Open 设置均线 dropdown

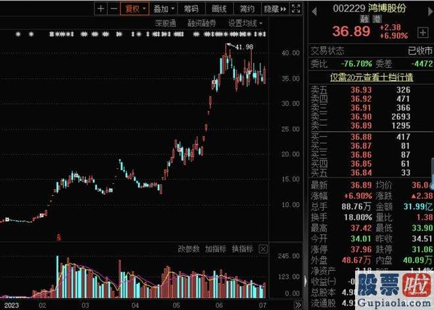point(245,24)
